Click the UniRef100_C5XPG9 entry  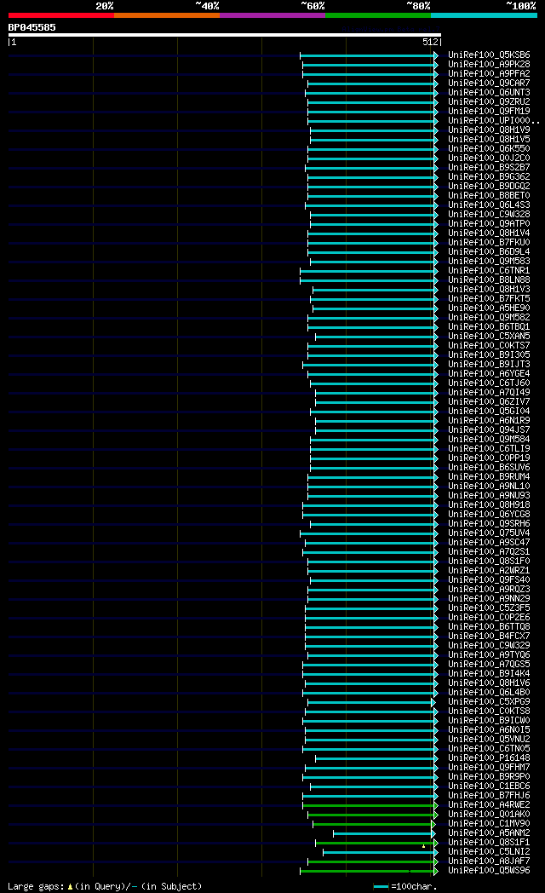click(x=489, y=701)
